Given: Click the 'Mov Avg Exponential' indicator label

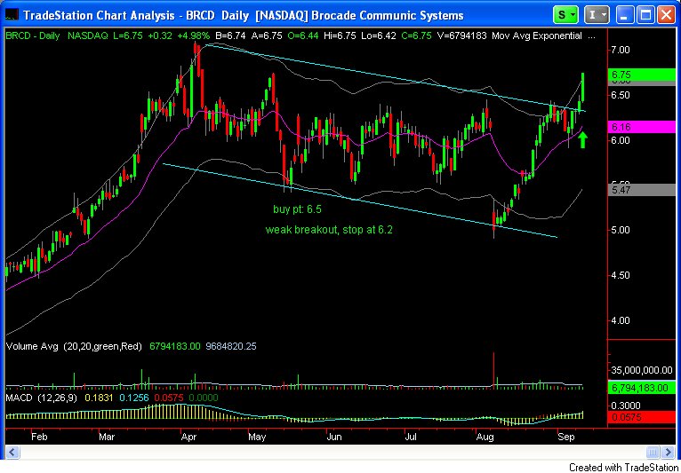Looking at the screenshot, I should [537, 36].
